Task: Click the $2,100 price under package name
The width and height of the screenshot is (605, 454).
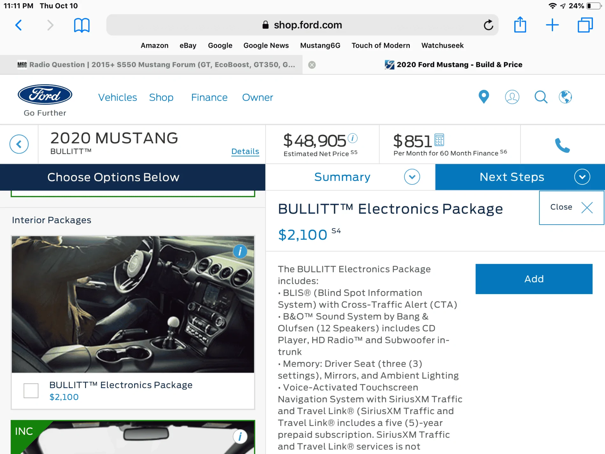Action: point(64,397)
